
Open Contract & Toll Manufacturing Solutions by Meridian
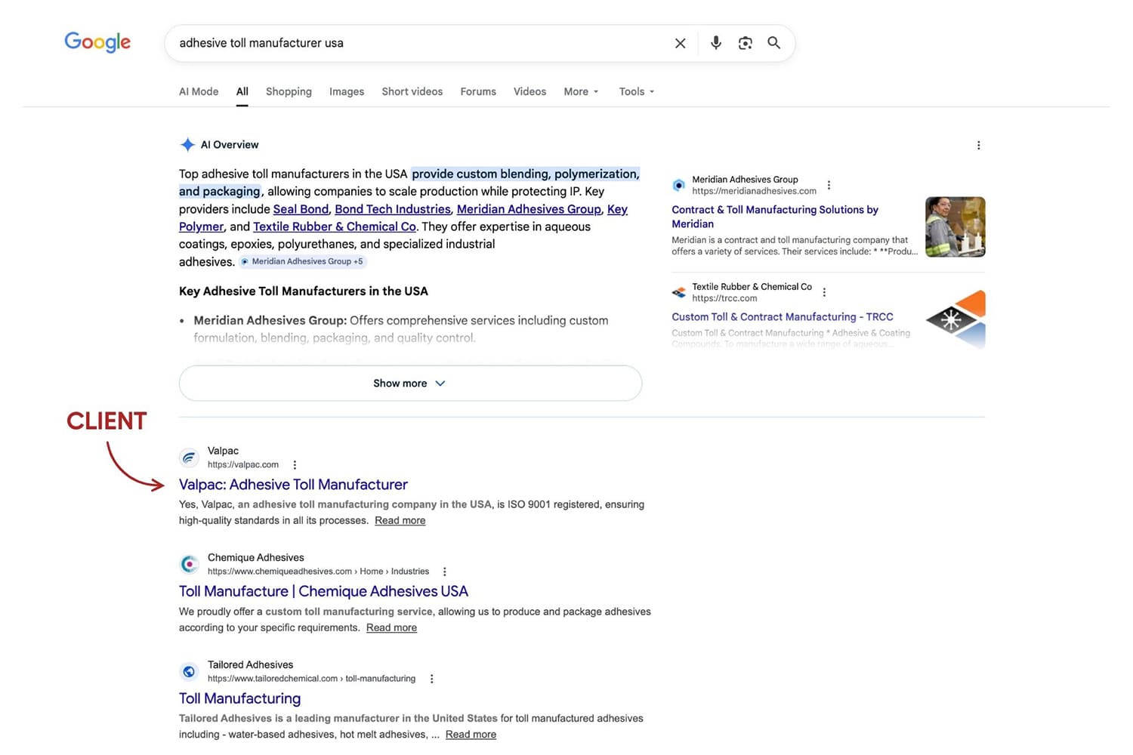775,217
